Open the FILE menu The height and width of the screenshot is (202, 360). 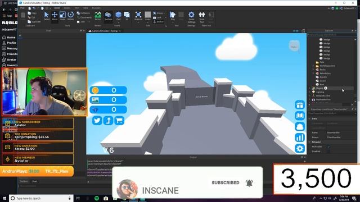(x=22, y=8)
